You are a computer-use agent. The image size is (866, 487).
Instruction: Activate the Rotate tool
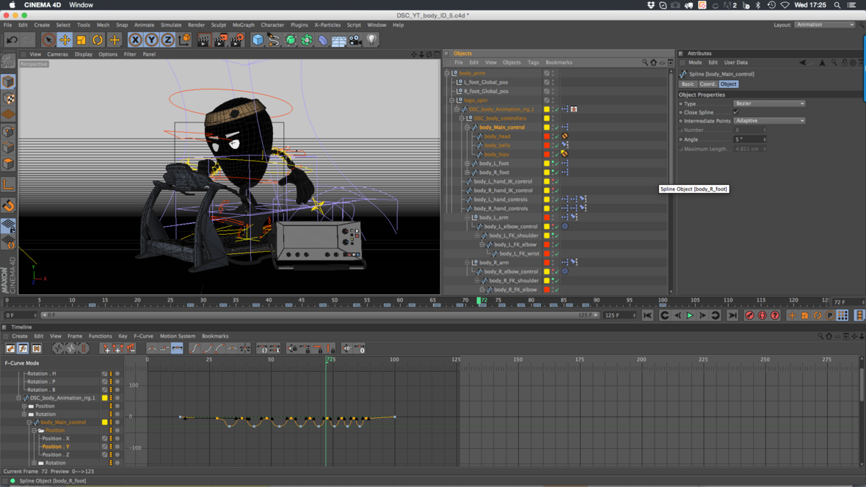click(98, 40)
